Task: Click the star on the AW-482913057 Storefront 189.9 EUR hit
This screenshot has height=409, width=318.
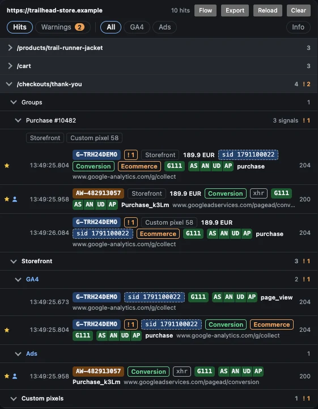Action: pyautogui.click(x=7, y=199)
